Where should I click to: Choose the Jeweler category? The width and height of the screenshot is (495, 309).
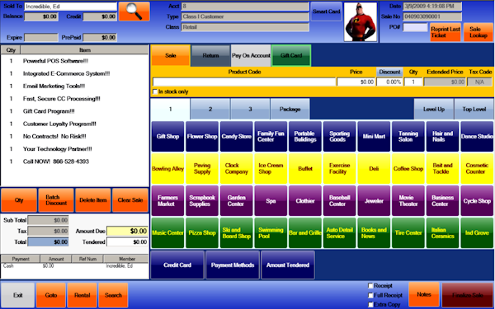(374, 201)
